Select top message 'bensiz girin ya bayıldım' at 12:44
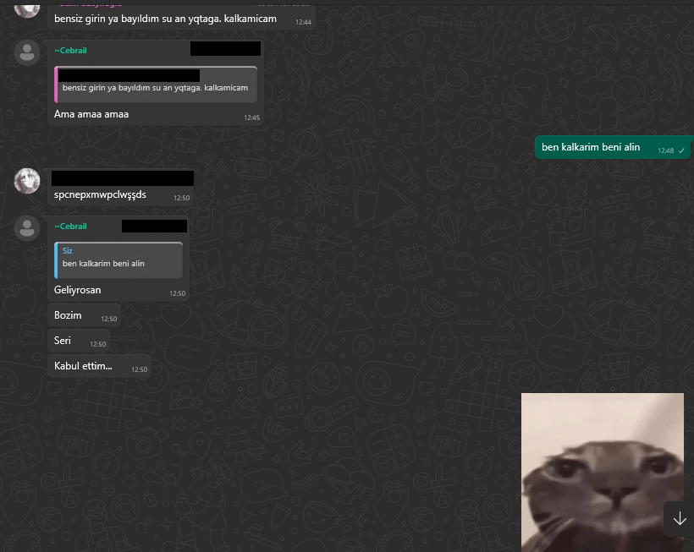 (x=181, y=18)
